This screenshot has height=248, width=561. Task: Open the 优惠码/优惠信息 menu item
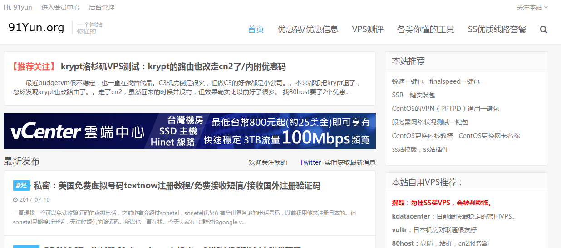pos(308,29)
